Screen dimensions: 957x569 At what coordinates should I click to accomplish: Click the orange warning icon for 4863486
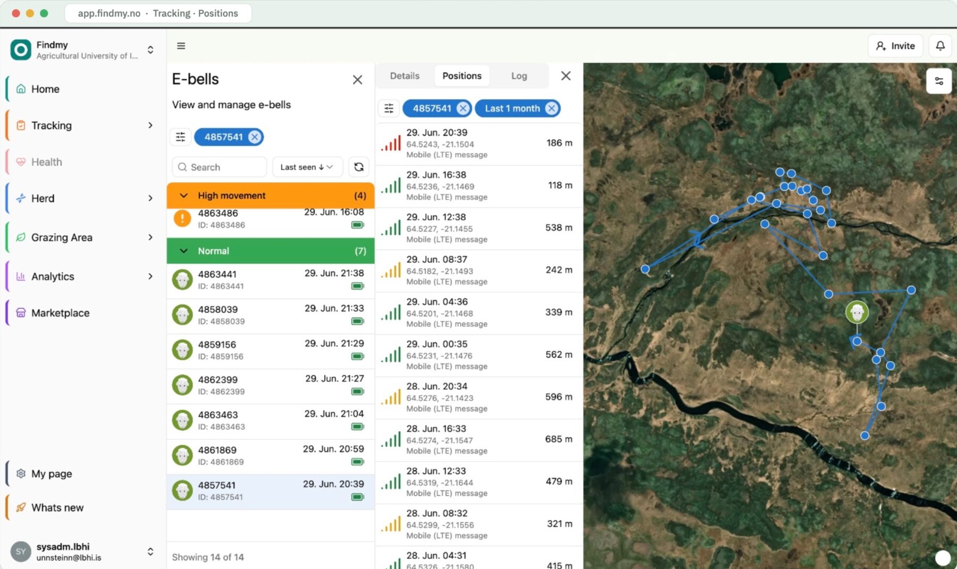pyautogui.click(x=182, y=218)
